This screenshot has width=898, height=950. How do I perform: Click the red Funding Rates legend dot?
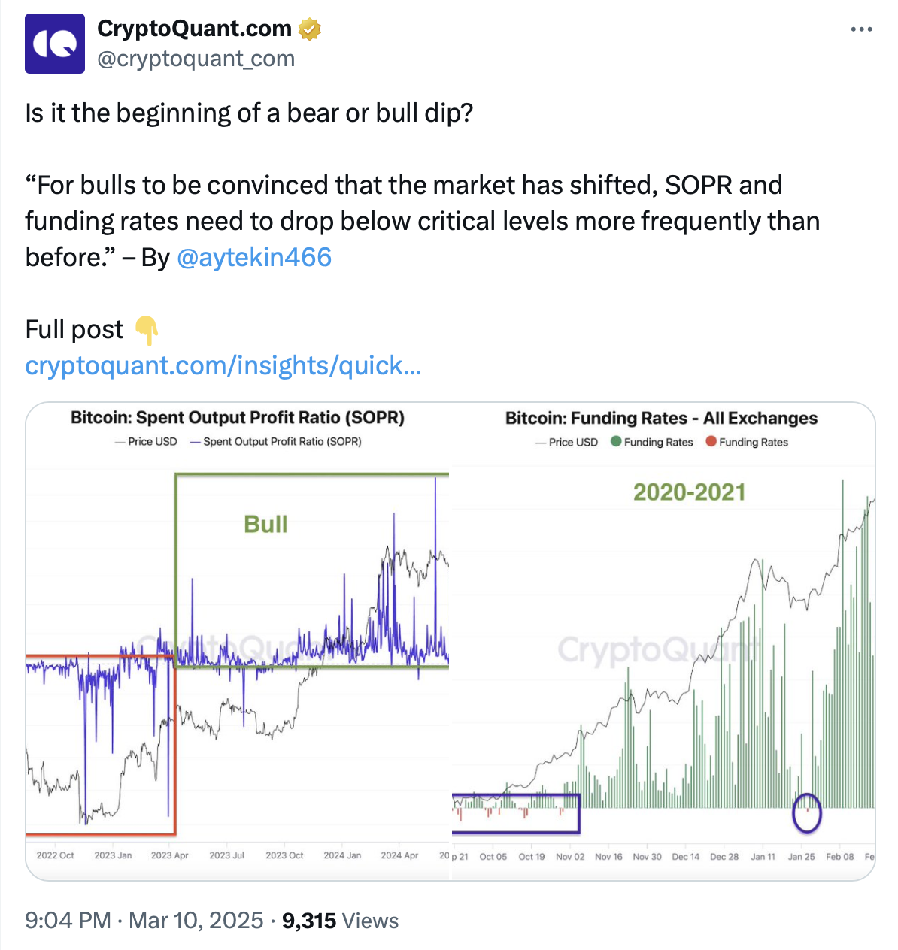(711, 441)
